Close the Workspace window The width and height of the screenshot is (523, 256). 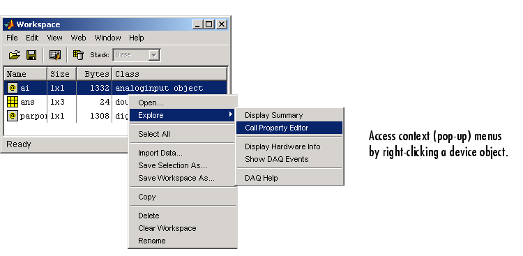(x=222, y=24)
